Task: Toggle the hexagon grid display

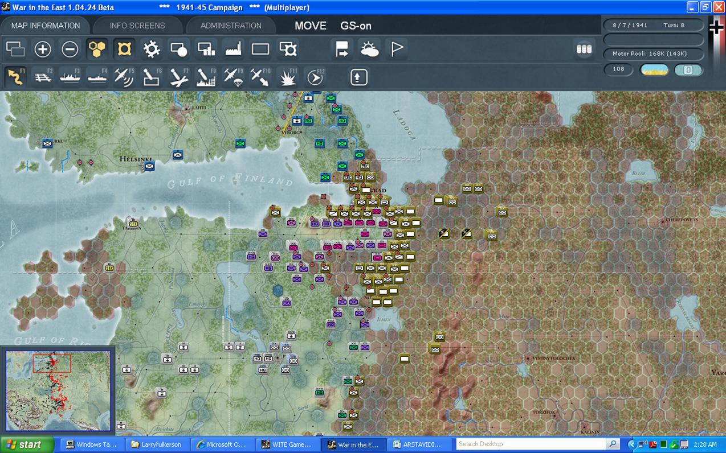Action: (x=97, y=50)
